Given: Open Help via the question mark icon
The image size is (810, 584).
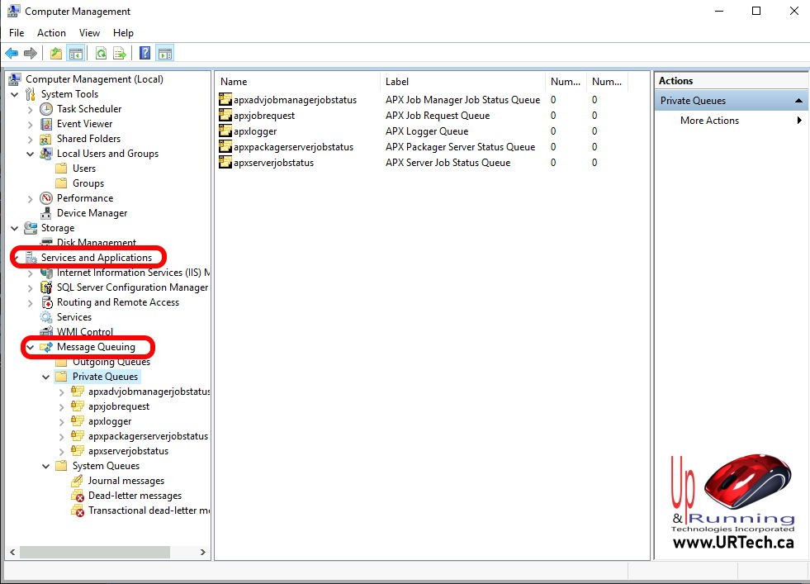Looking at the screenshot, I should point(145,54).
